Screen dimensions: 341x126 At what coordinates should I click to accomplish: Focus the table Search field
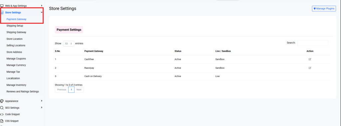click(313, 43)
